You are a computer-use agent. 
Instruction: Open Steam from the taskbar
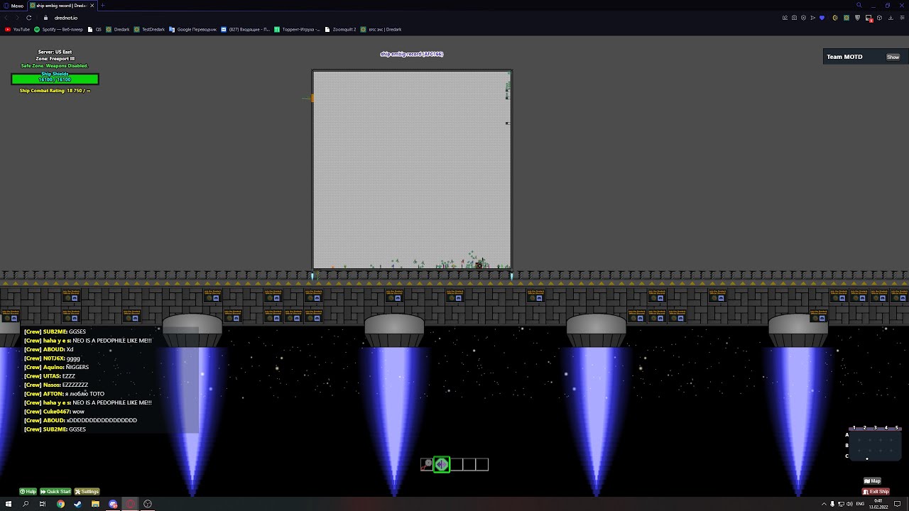(77, 504)
